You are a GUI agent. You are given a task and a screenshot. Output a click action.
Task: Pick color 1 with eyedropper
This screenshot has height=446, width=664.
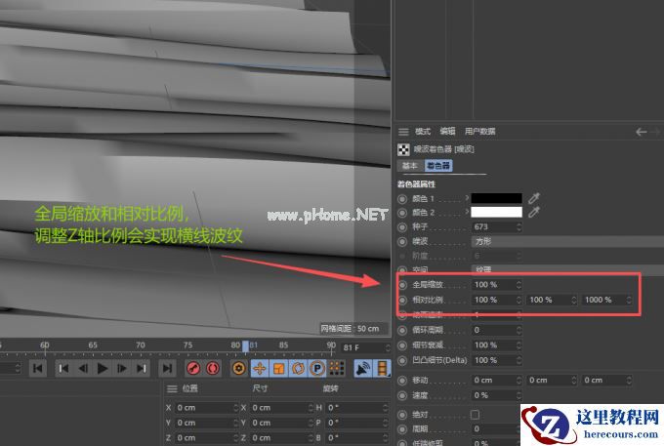click(534, 197)
